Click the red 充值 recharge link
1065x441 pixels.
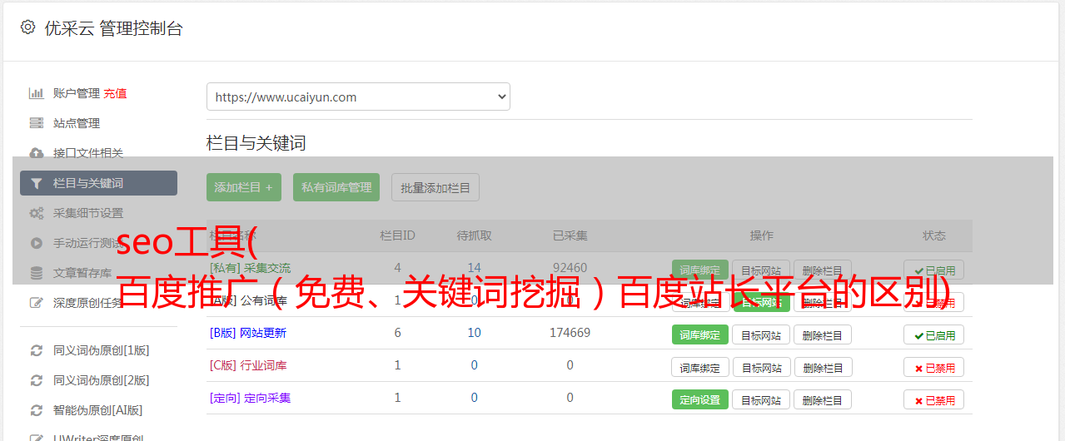click(x=116, y=93)
